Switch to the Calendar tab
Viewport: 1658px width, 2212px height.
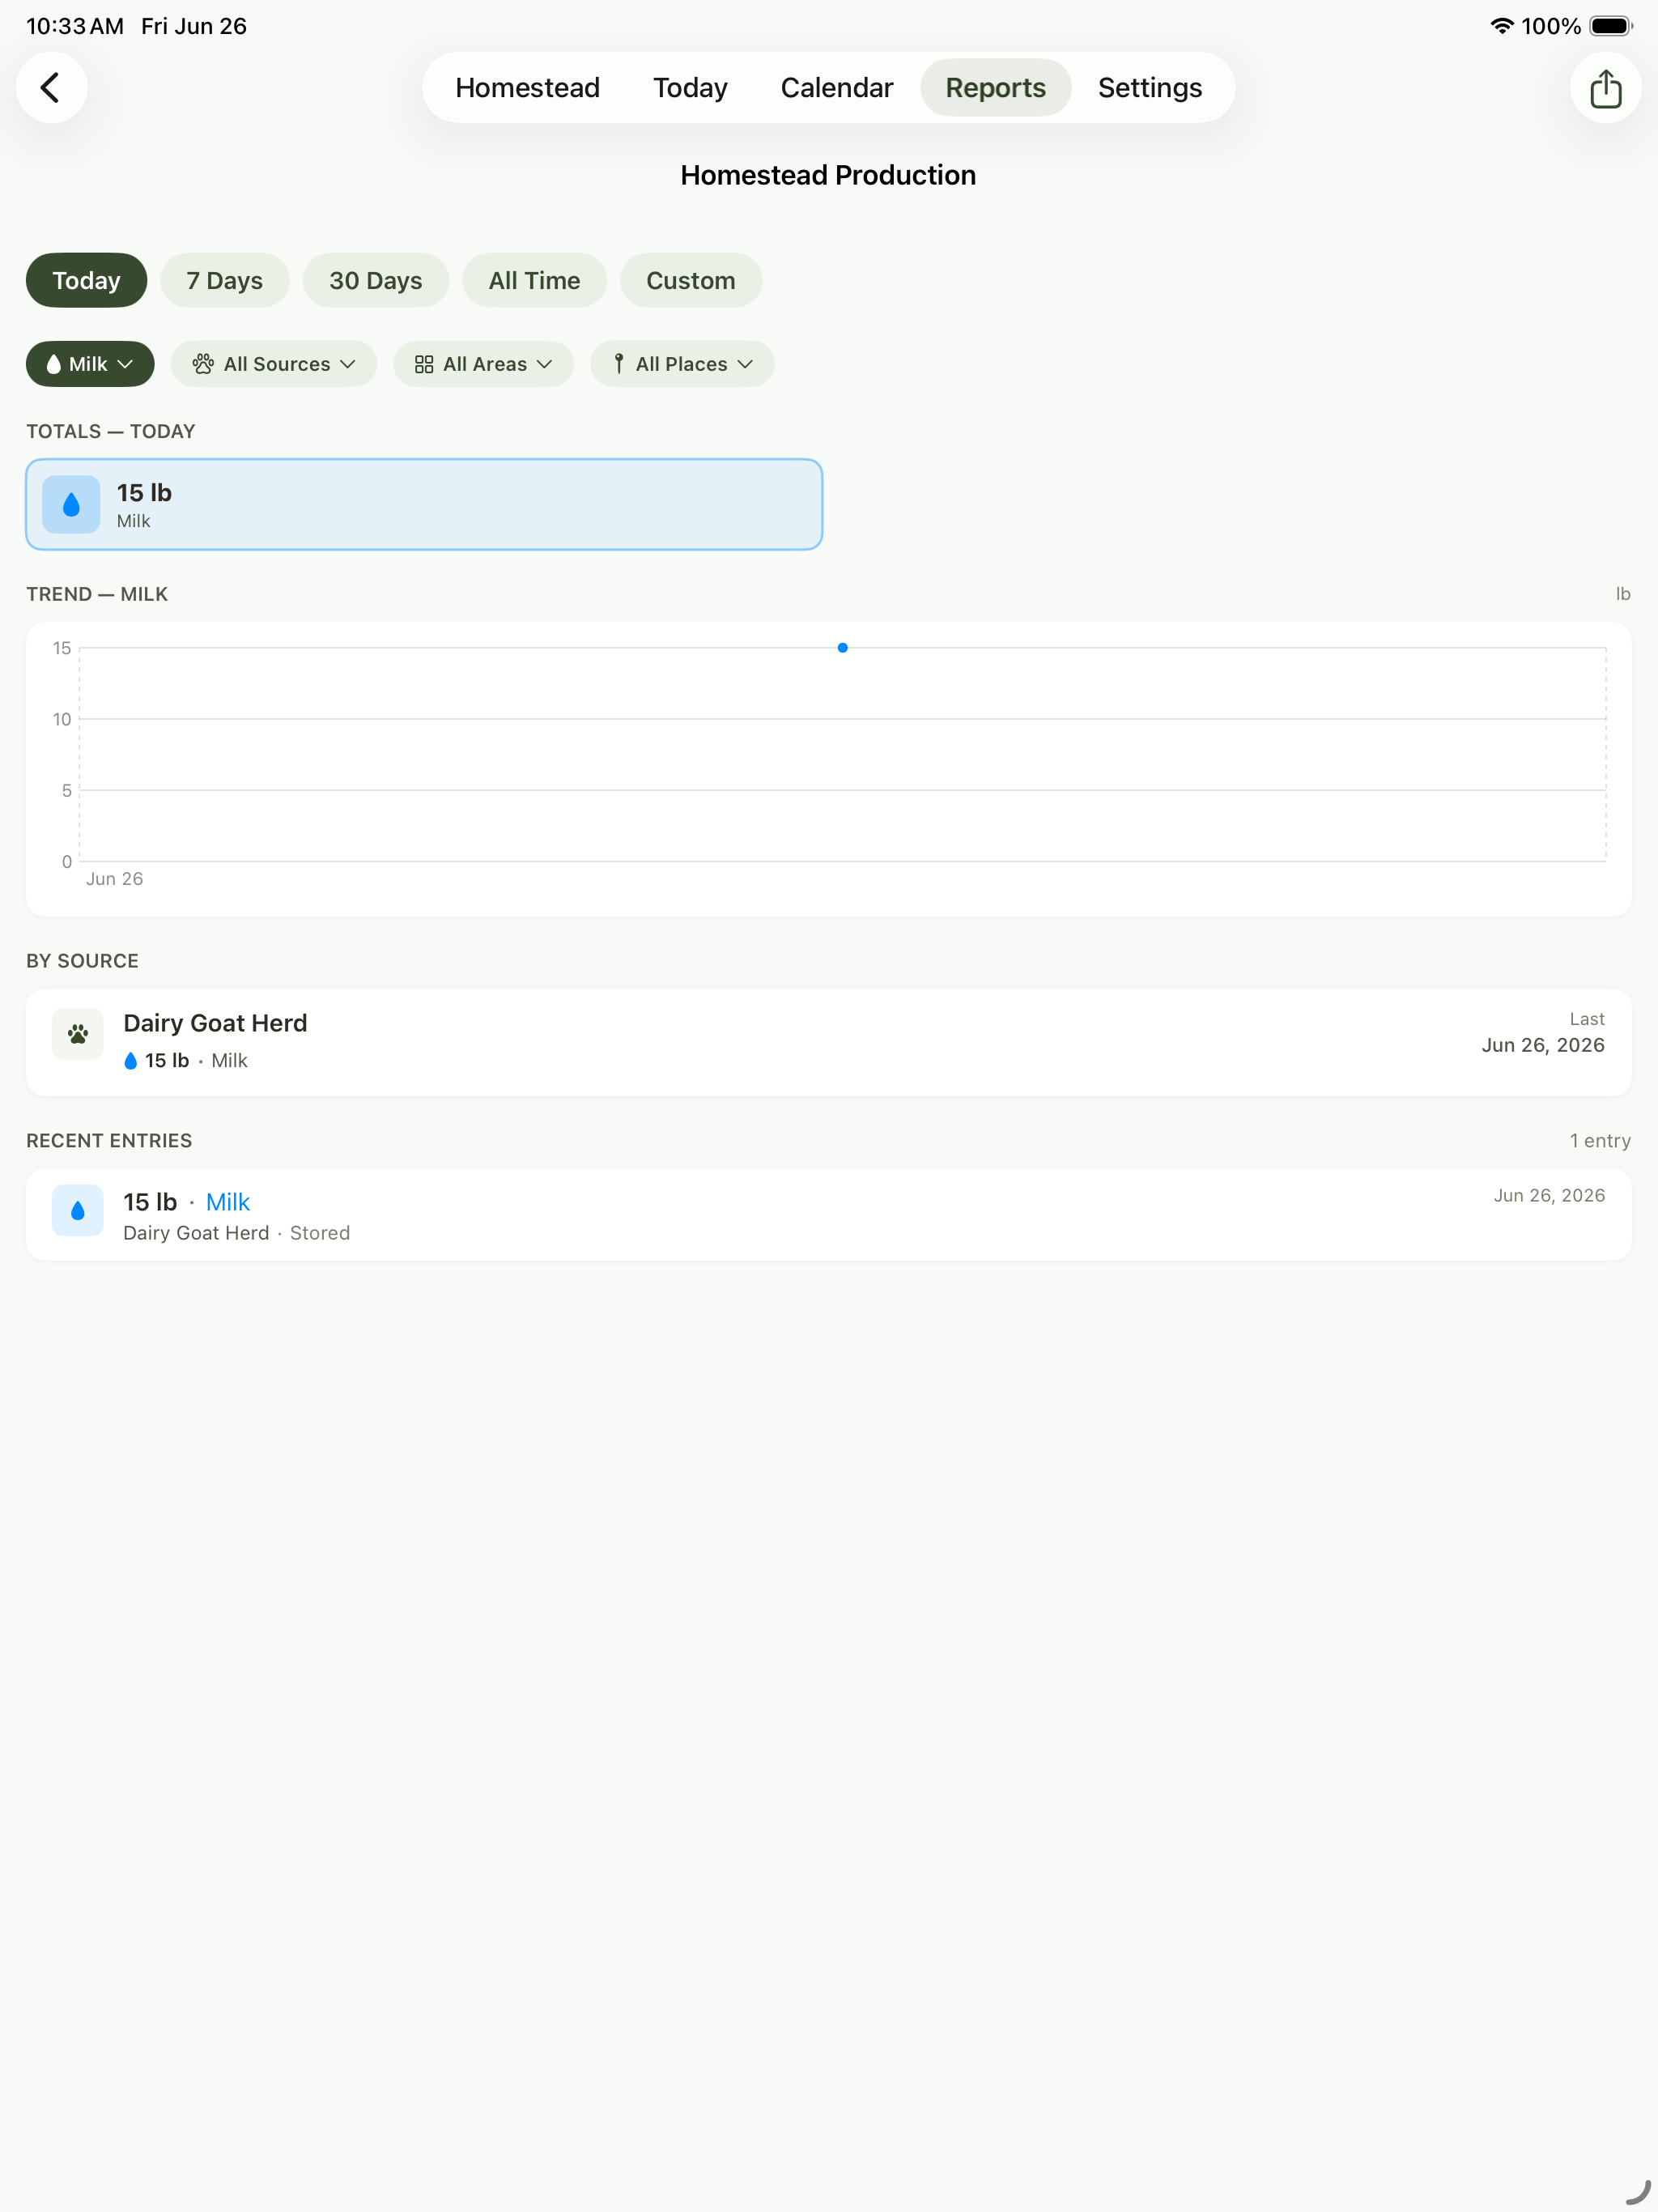[836, 88]
